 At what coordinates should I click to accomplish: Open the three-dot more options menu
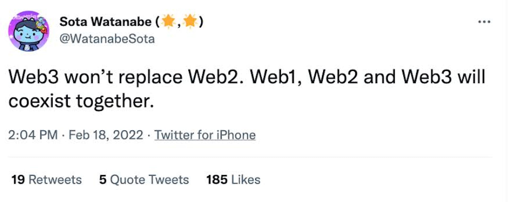point(484,22)
